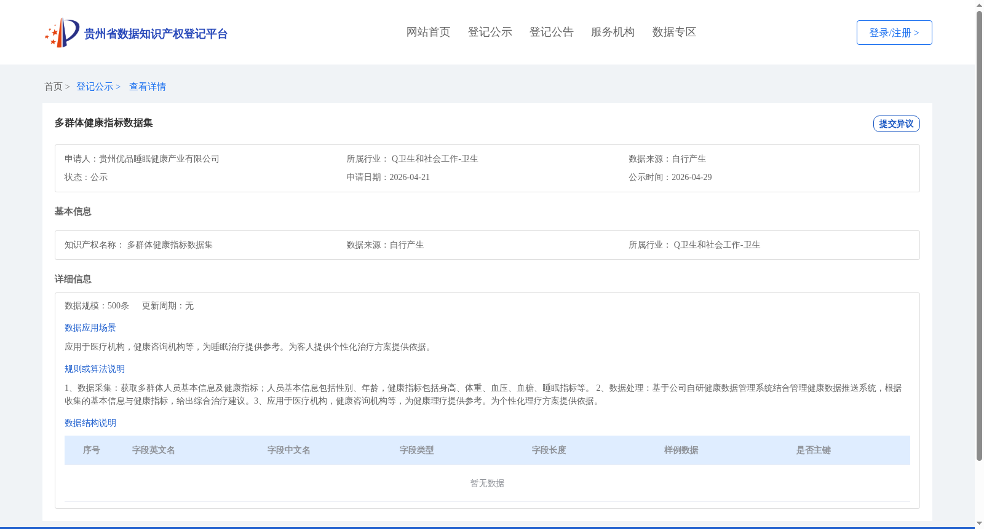Click the 字段长度 column header
The width and height of the screenshot is (984, 529).
coord(549,450)
